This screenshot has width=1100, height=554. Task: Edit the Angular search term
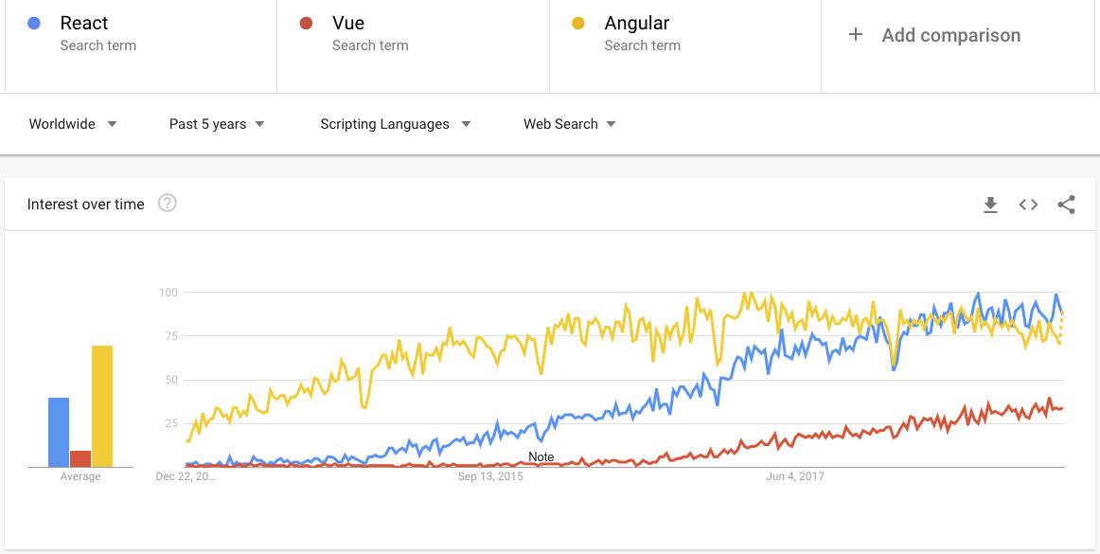(x=637, y=24)
